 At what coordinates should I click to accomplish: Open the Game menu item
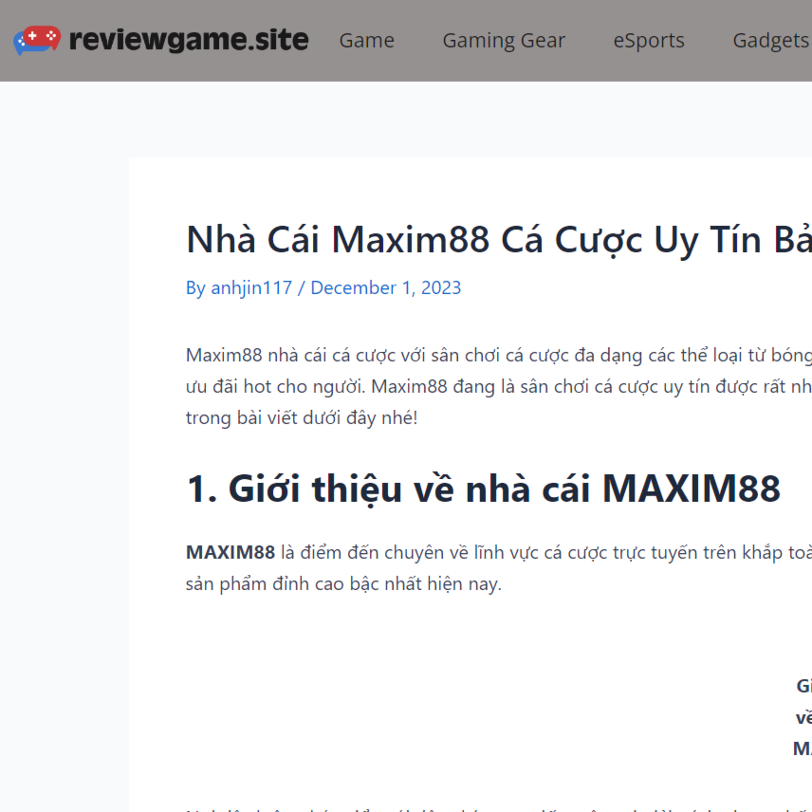click(x=366, y=41)
